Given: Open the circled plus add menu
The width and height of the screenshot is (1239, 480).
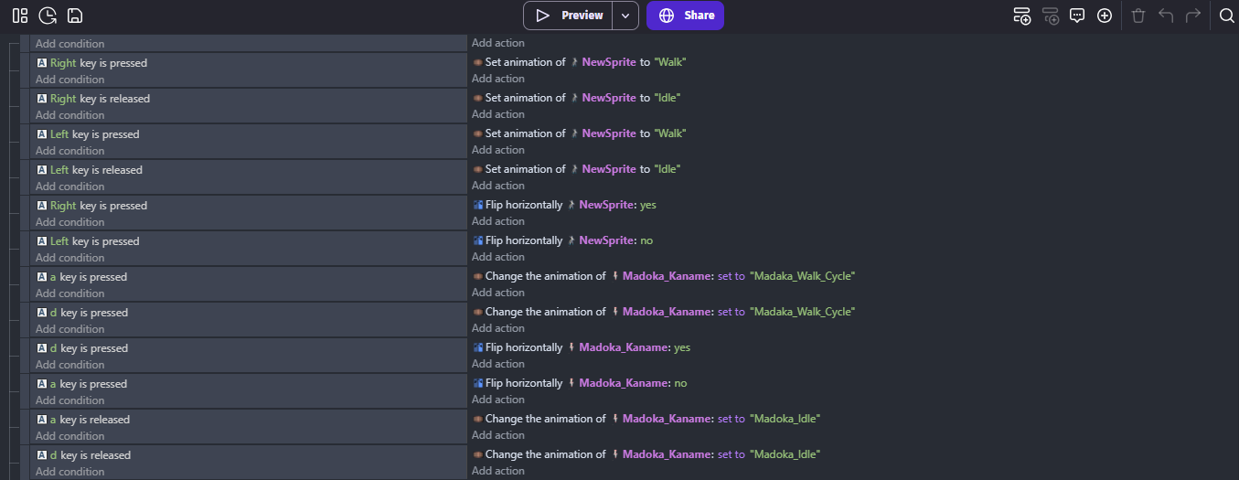Looking at the screenshot, I should [1105, 16].
